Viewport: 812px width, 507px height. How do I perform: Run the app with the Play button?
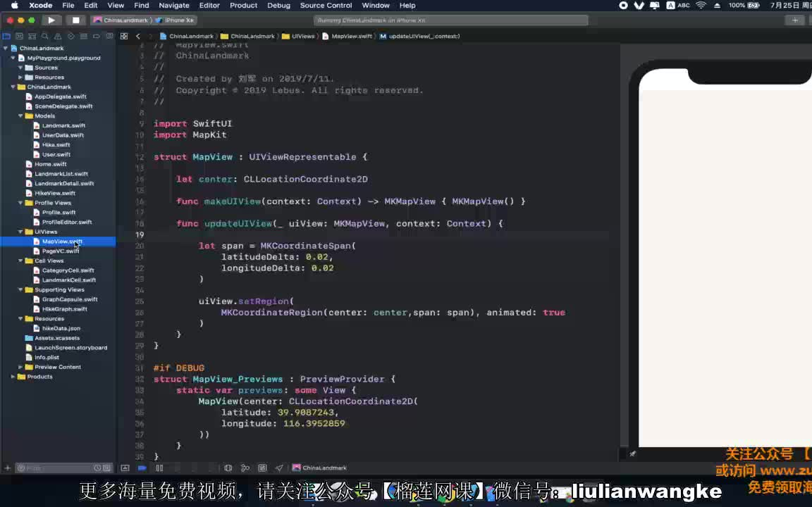click(51, 20)
